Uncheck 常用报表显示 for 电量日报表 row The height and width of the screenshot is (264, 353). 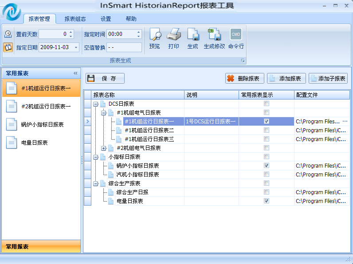267,201
